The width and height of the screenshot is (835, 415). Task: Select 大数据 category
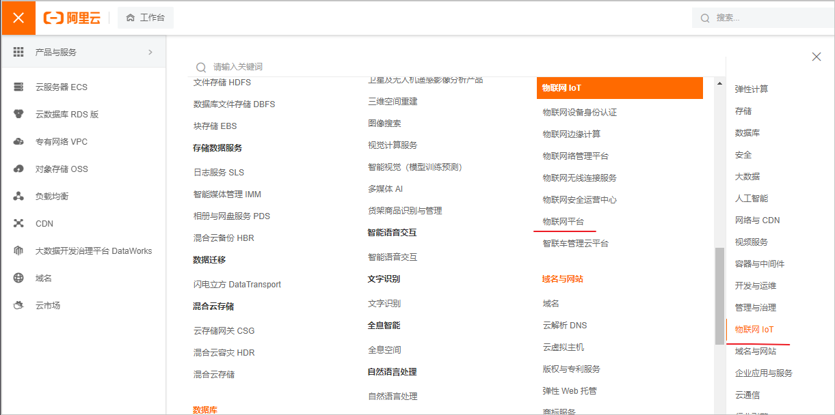click(747, 176)
